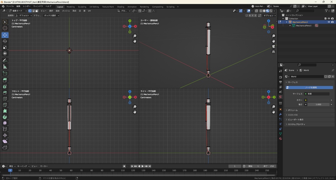The height and width of the screenshot is (180, 336).
Task: Play the animation forward
Action: [142, 166]
